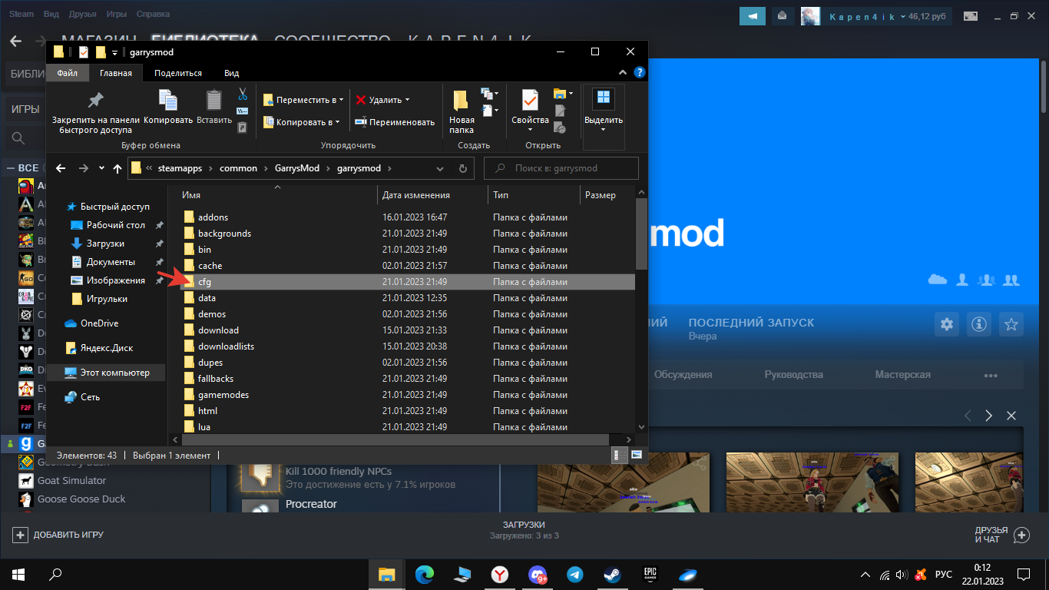The width and height of the screenshot is (1049, 590).
Task: Click the Explorer file list vertical scrollbar
Action: (641, 234)
